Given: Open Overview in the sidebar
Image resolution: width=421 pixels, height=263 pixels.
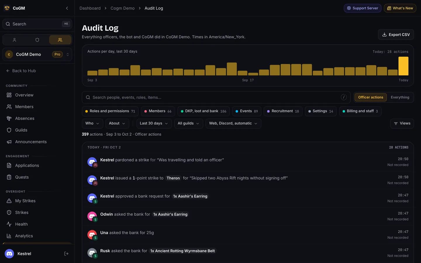Looking at the screenshot, I should click(37, 95).
